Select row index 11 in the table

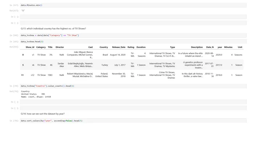(x=23, y=75)
